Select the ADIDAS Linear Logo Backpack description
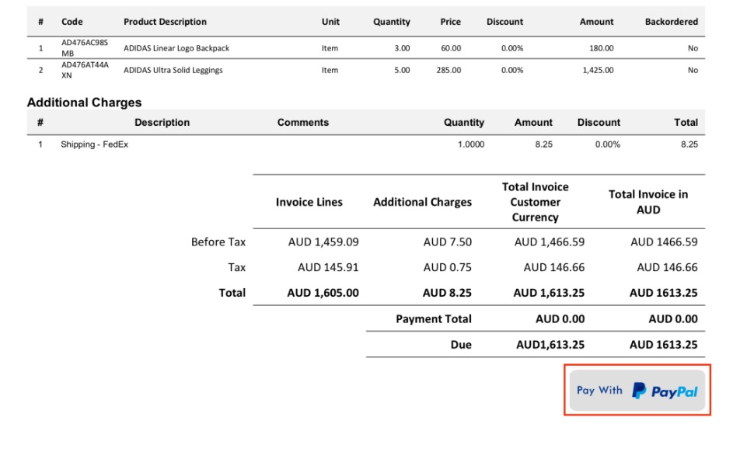740x459 pixels. 176,48
